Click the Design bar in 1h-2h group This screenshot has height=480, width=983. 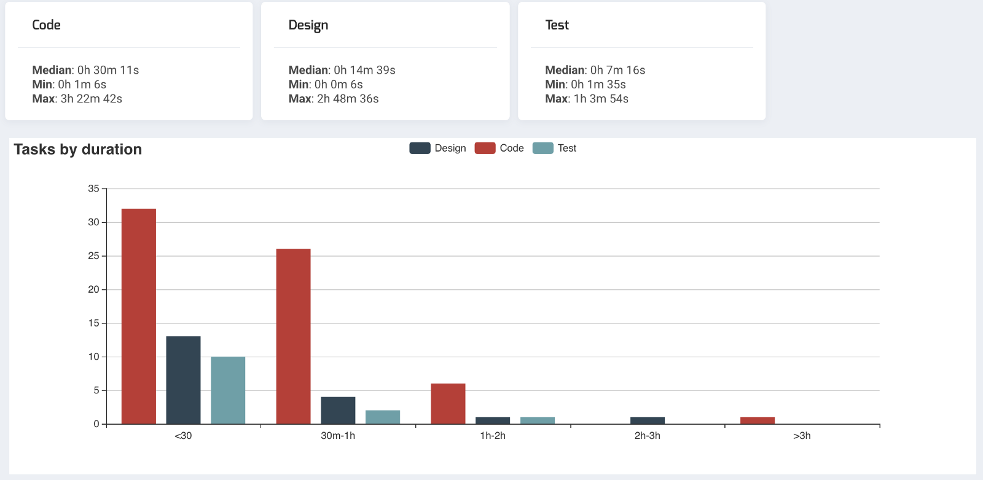click(x=493, y=420)
